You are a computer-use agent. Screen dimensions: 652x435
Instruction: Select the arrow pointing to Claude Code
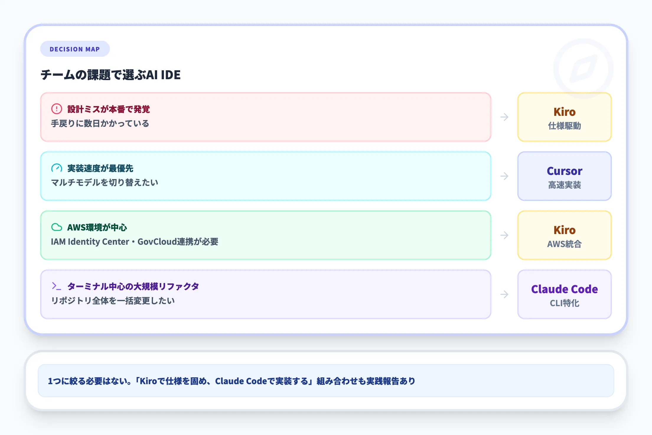(505, 294)
